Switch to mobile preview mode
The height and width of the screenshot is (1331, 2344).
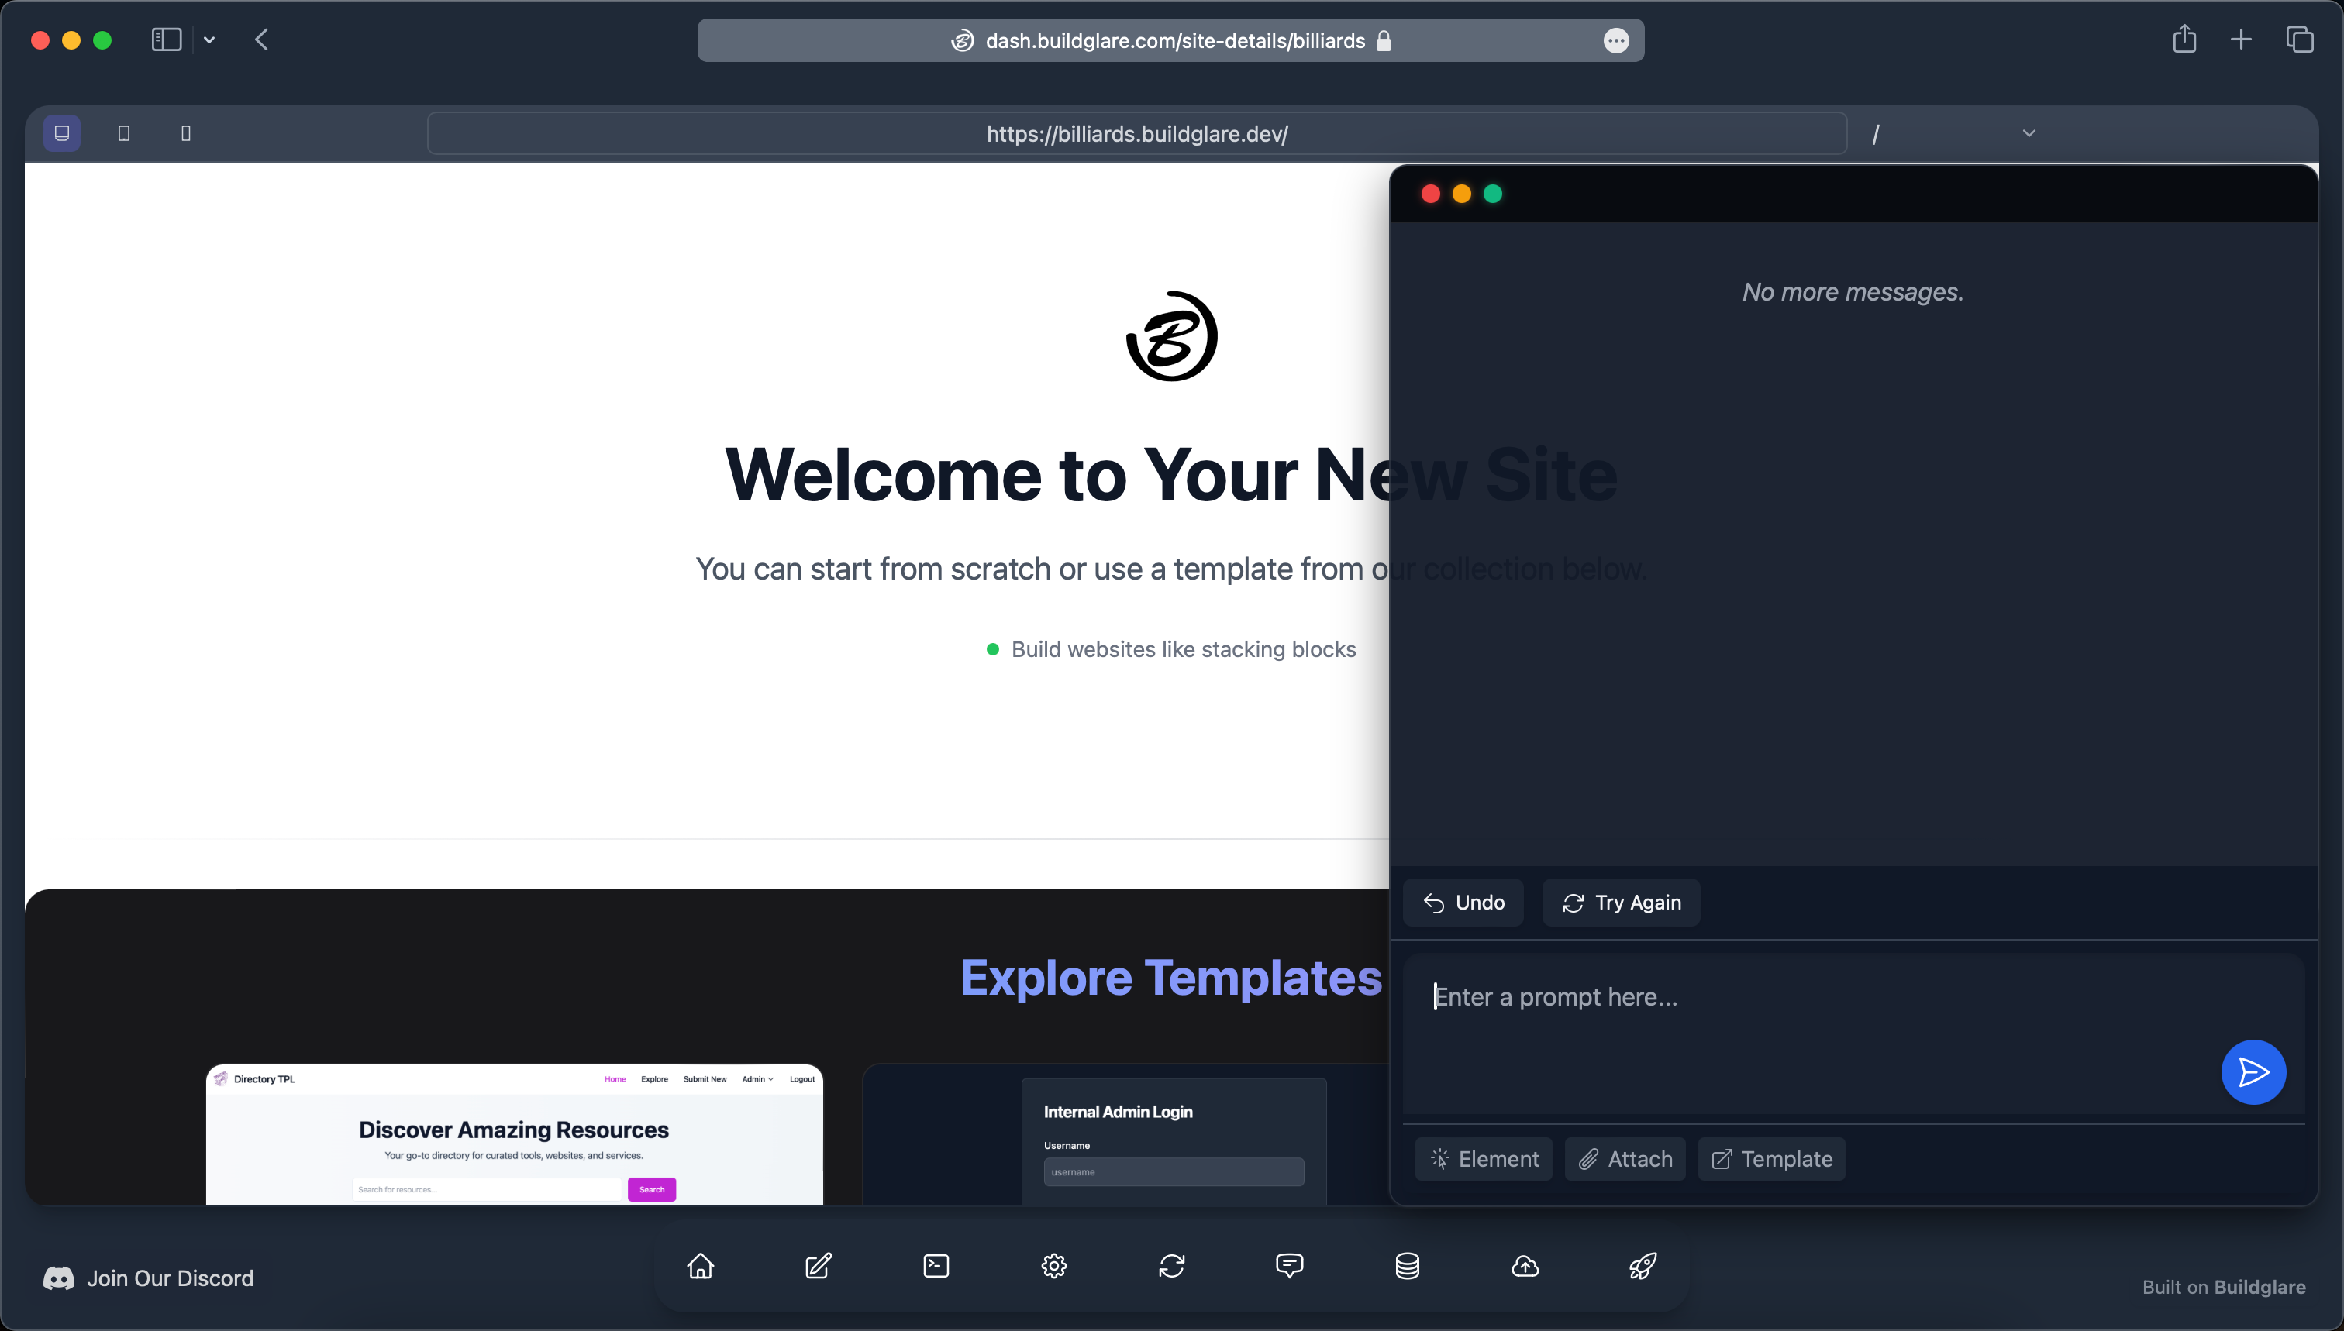point(186,132)
